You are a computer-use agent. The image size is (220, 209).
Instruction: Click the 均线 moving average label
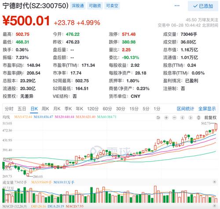coord(6,117)
